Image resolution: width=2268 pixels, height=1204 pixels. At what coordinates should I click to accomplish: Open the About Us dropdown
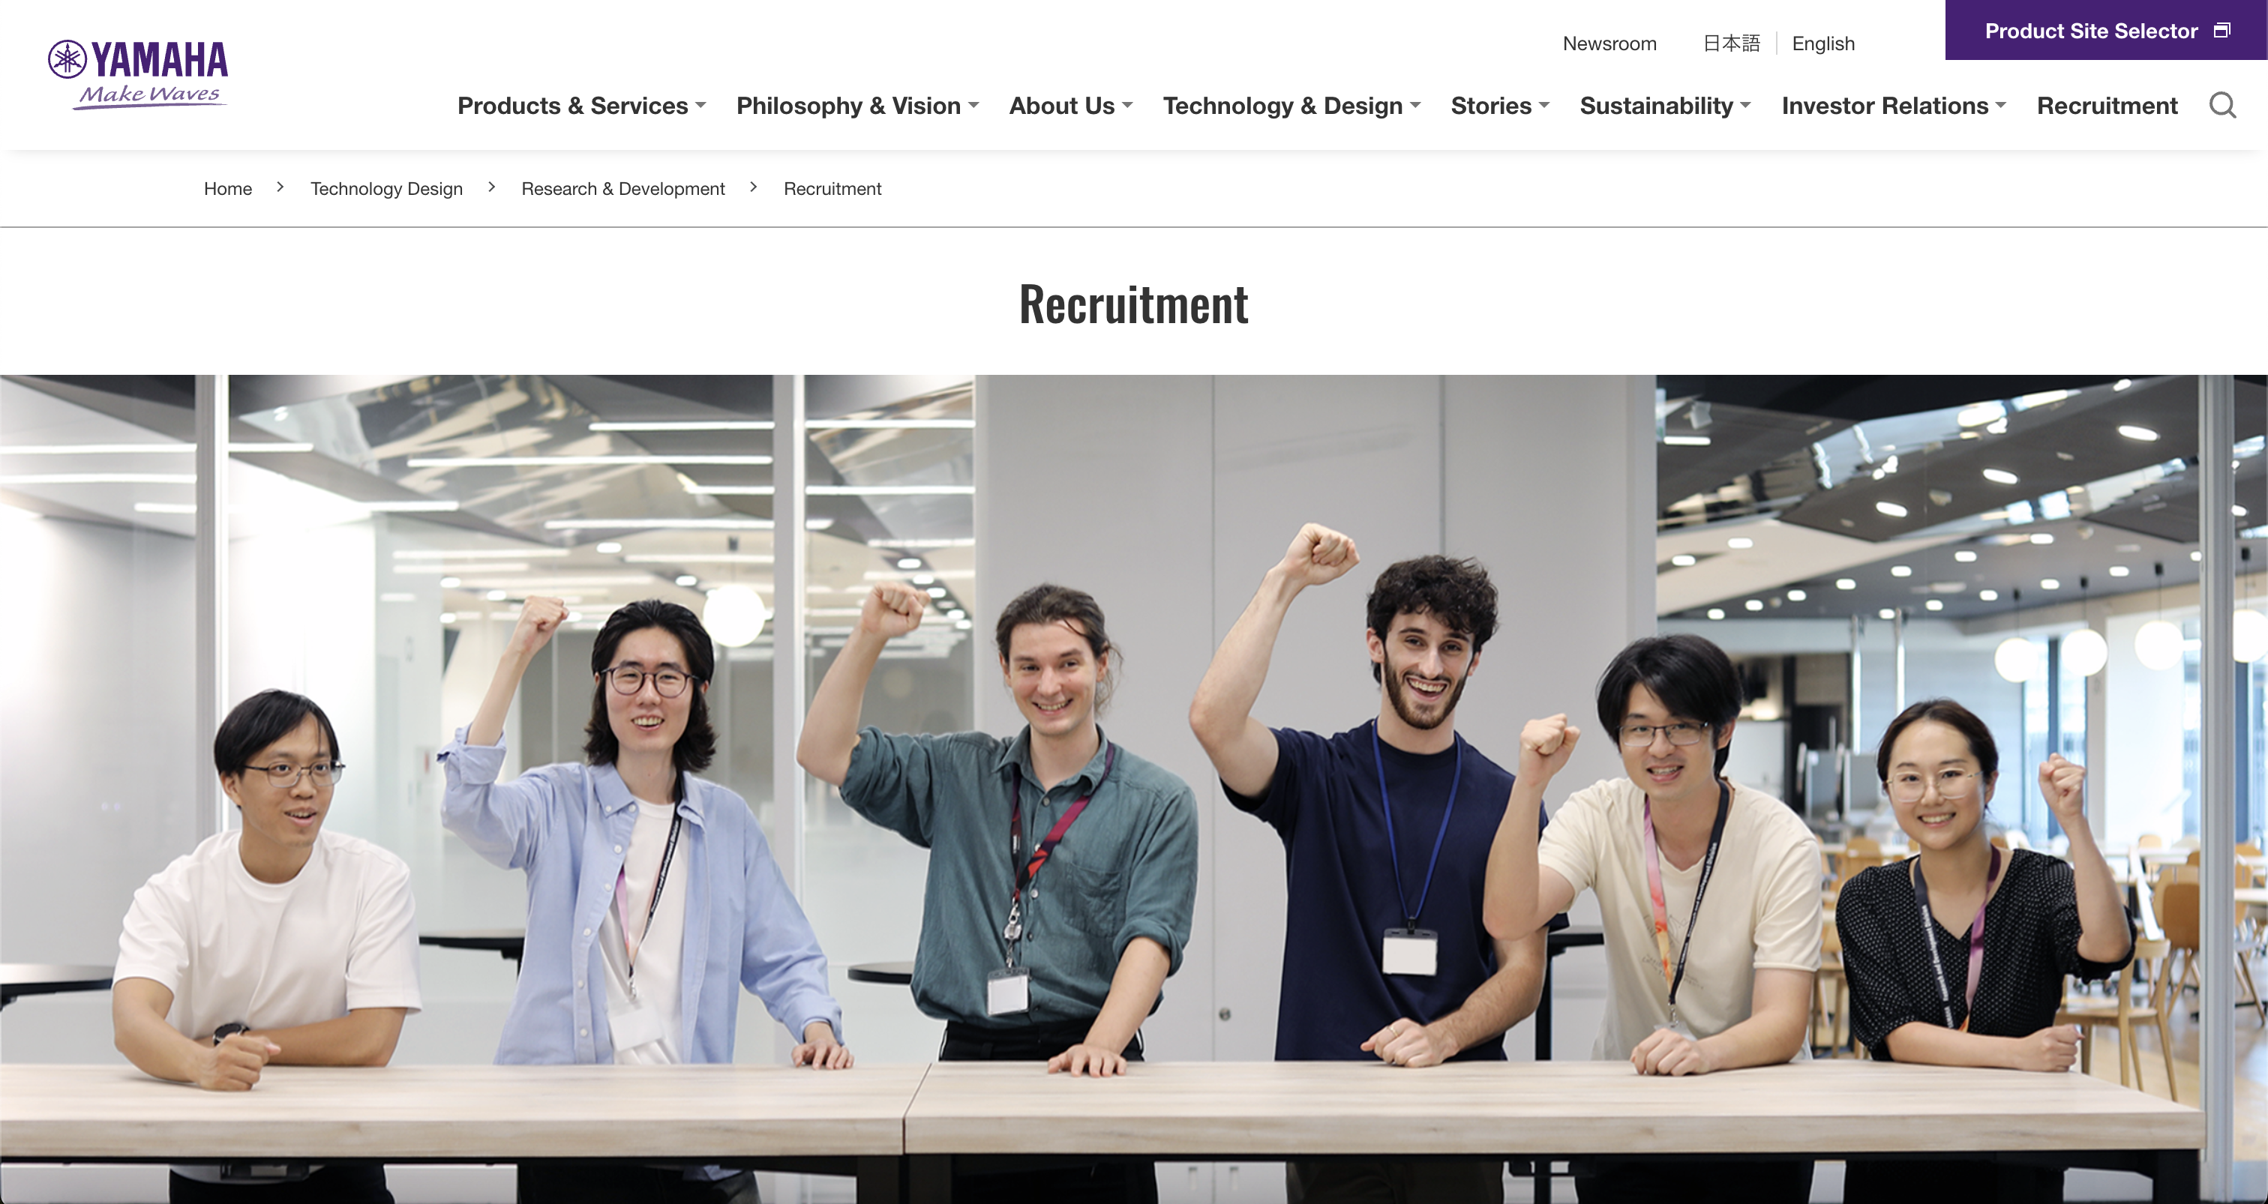pyautogui.click(x=1070, y=106)
